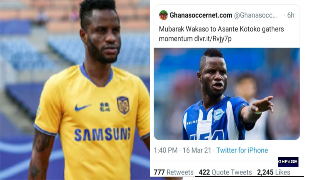View the 2,245 Likes list

[x=273, y=172]
